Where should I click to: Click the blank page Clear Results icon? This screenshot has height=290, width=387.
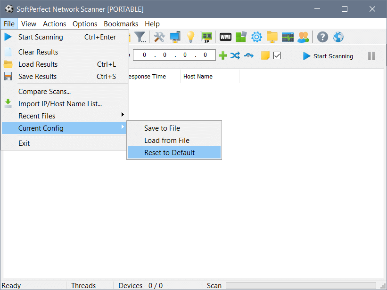coord(8,52)
